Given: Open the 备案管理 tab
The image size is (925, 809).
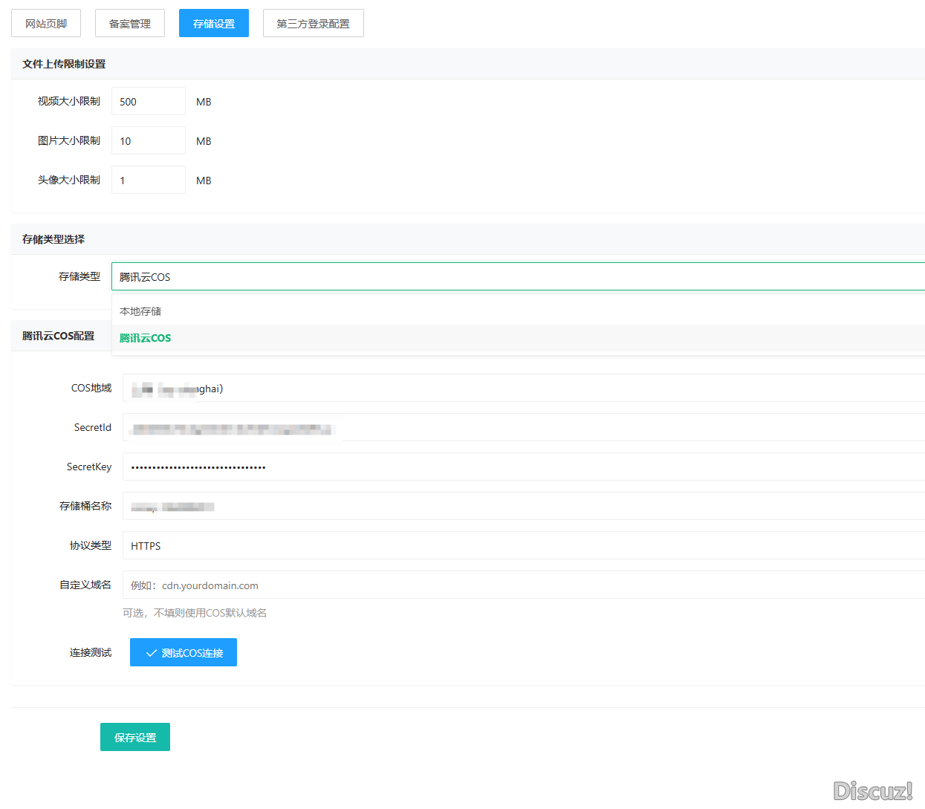Looking at the screenshot, I should click(130, 24).
